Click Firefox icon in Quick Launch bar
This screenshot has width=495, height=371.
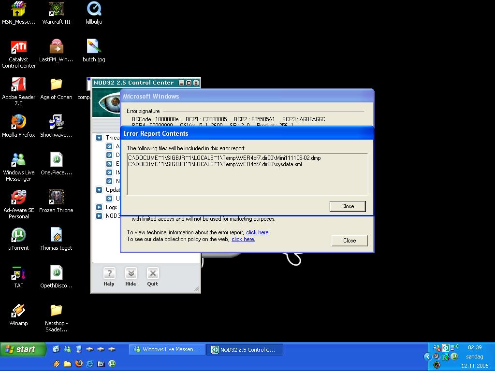tap(79, 363)
